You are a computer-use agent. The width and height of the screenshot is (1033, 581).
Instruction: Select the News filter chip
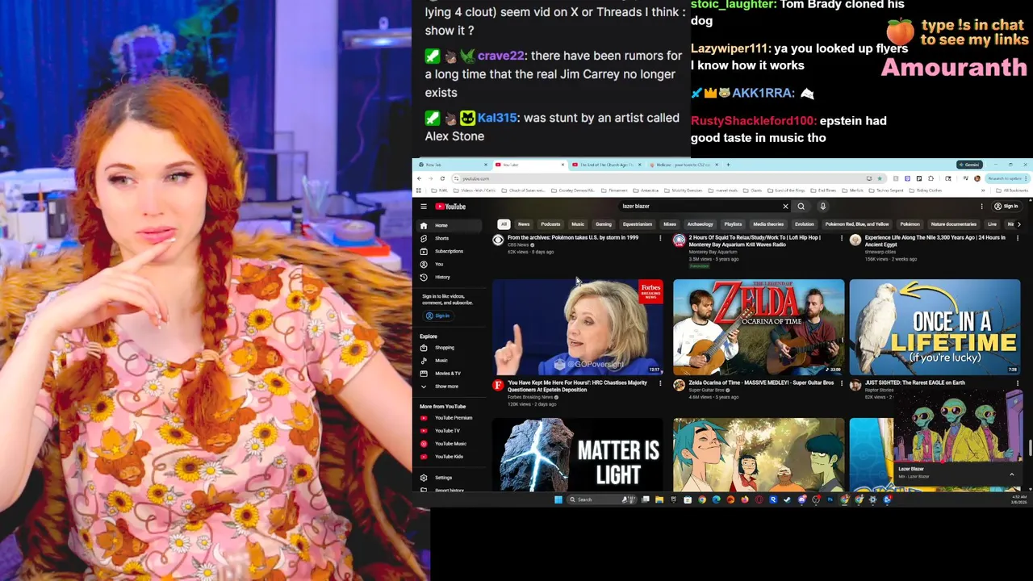524,224
